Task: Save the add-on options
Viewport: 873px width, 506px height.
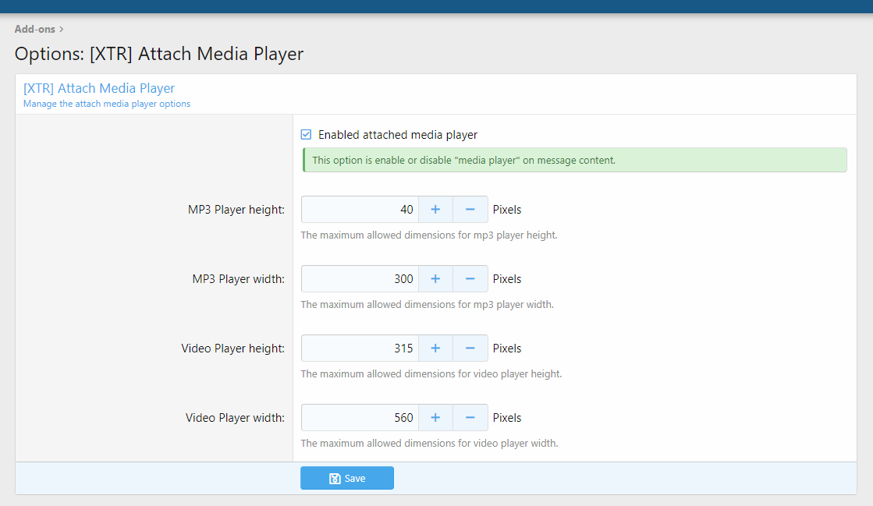Action: point(347,478)
